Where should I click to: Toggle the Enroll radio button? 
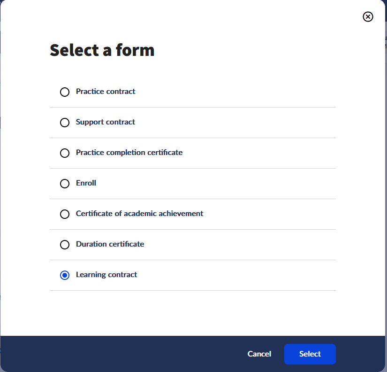tap(65, 184)
